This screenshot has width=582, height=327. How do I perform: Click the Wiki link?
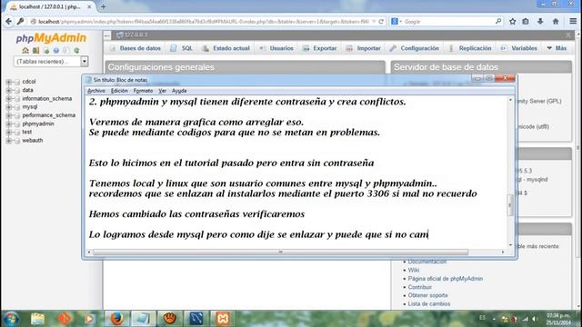coord(414,271)
